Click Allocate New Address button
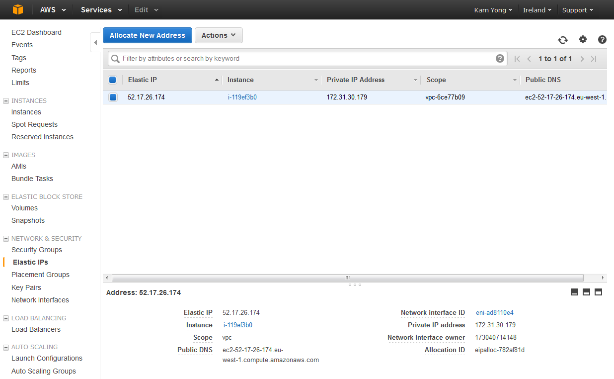This screenshot has width=614, height=379. [x=147, y=35]
